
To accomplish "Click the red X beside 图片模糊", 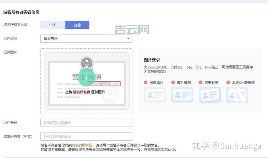I will (173, 82).
